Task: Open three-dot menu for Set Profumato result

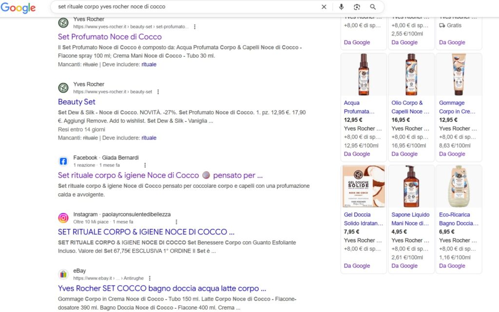Action: click(x=195, y=27)
